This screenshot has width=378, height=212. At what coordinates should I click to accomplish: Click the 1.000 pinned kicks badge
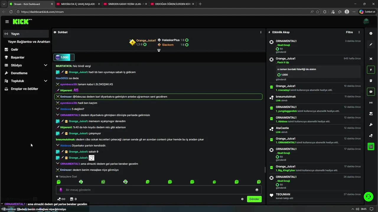click(x=64, y=57)
